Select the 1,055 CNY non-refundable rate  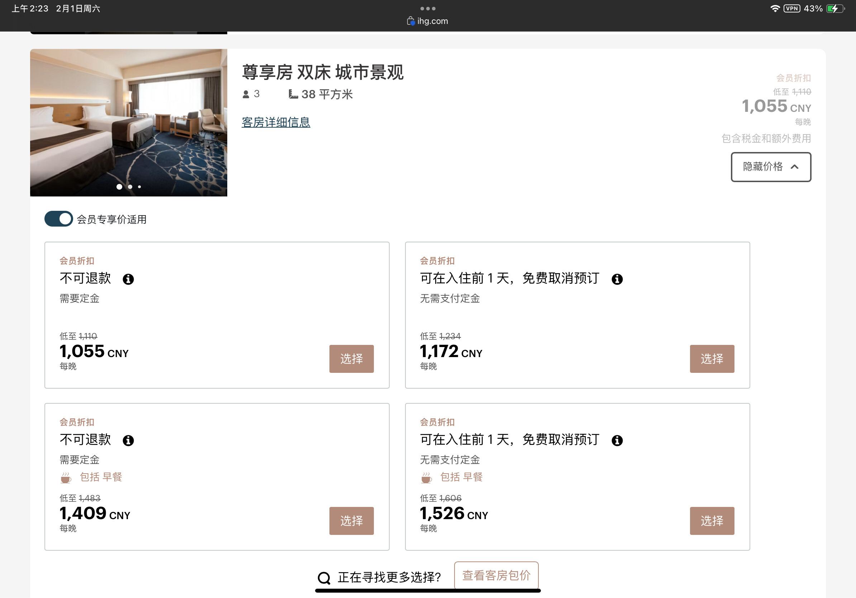click(x=351, y=359)
